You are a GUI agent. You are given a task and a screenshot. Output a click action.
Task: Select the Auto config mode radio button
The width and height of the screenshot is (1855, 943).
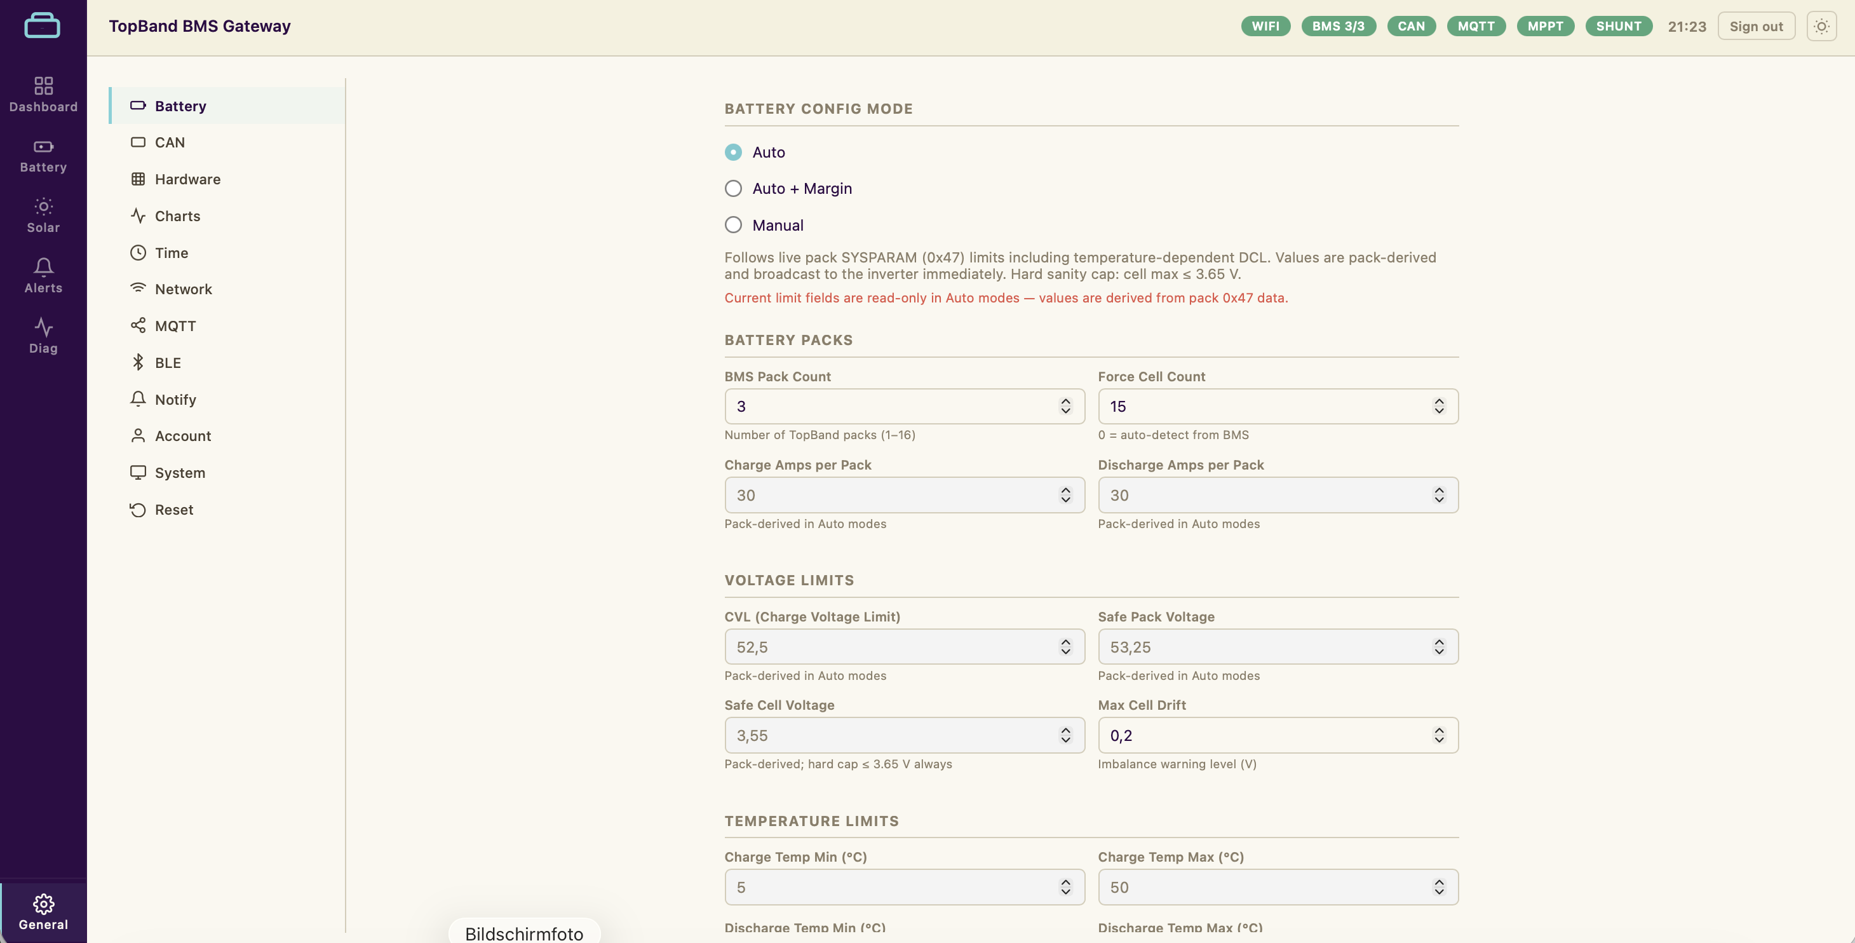(x=733, y=152)
